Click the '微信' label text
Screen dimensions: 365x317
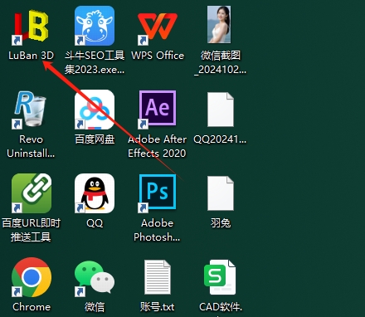click(x=95, y=307)
